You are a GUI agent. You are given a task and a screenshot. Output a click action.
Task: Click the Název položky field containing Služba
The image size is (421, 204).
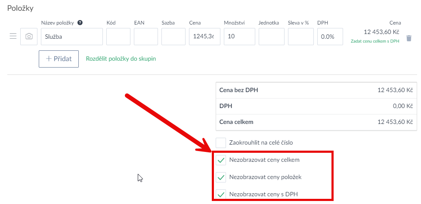pyautogui.click(x=72, y=37)
